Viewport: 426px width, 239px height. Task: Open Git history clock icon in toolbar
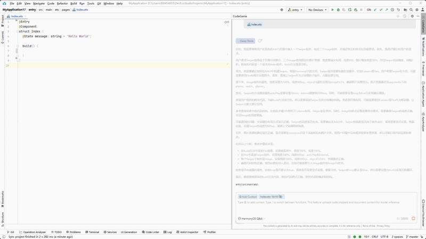click(392, 10)
